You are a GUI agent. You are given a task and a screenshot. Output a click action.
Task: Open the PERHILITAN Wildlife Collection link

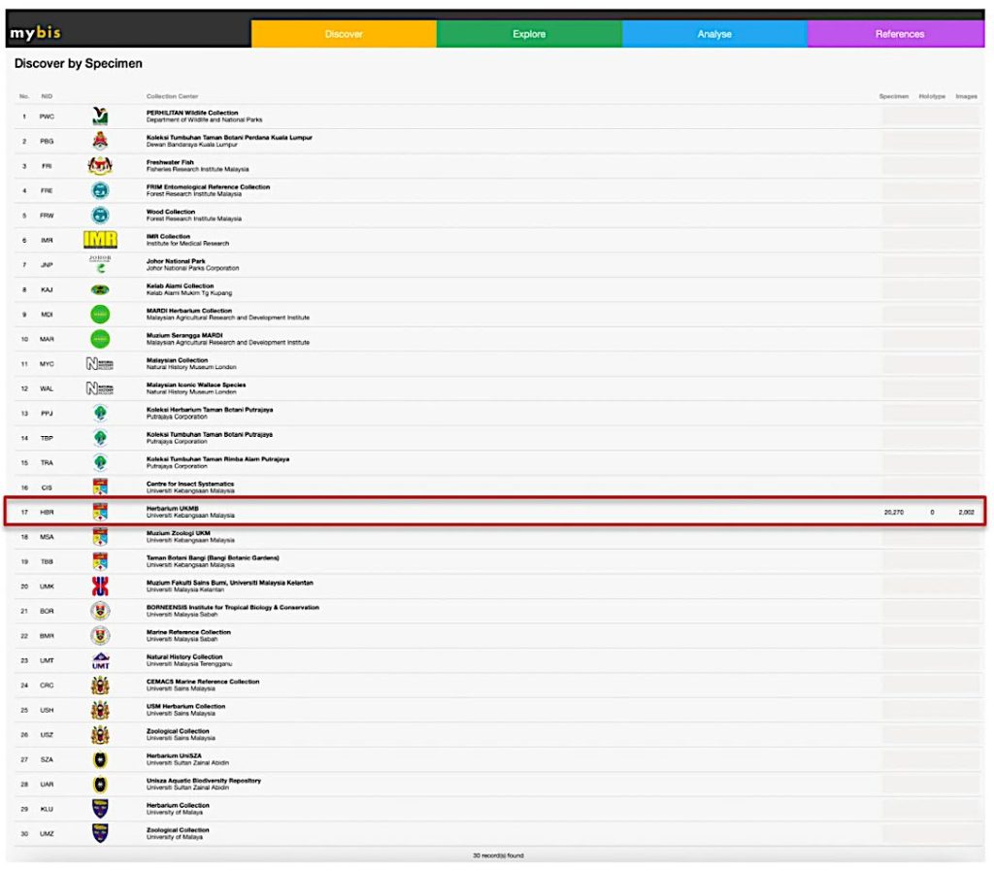click(192, 113)
